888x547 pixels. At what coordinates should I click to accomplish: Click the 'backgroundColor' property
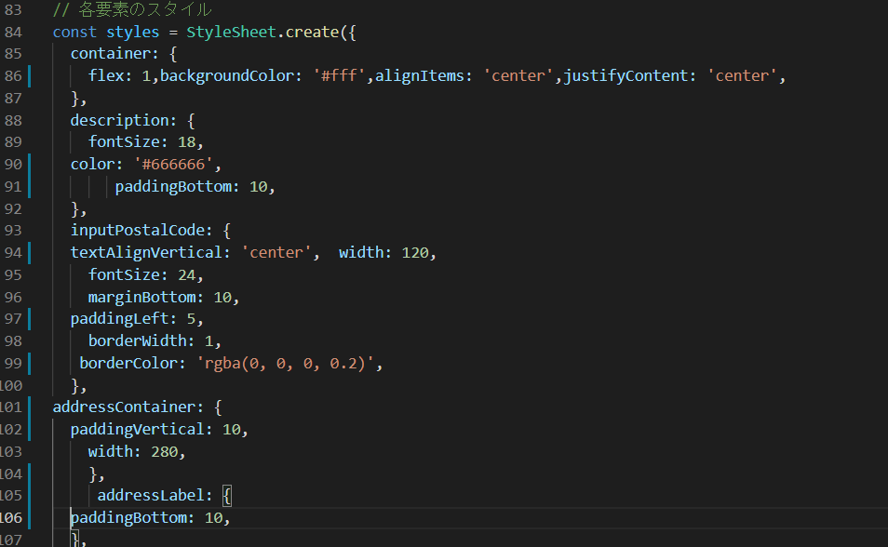click(226, 76)
